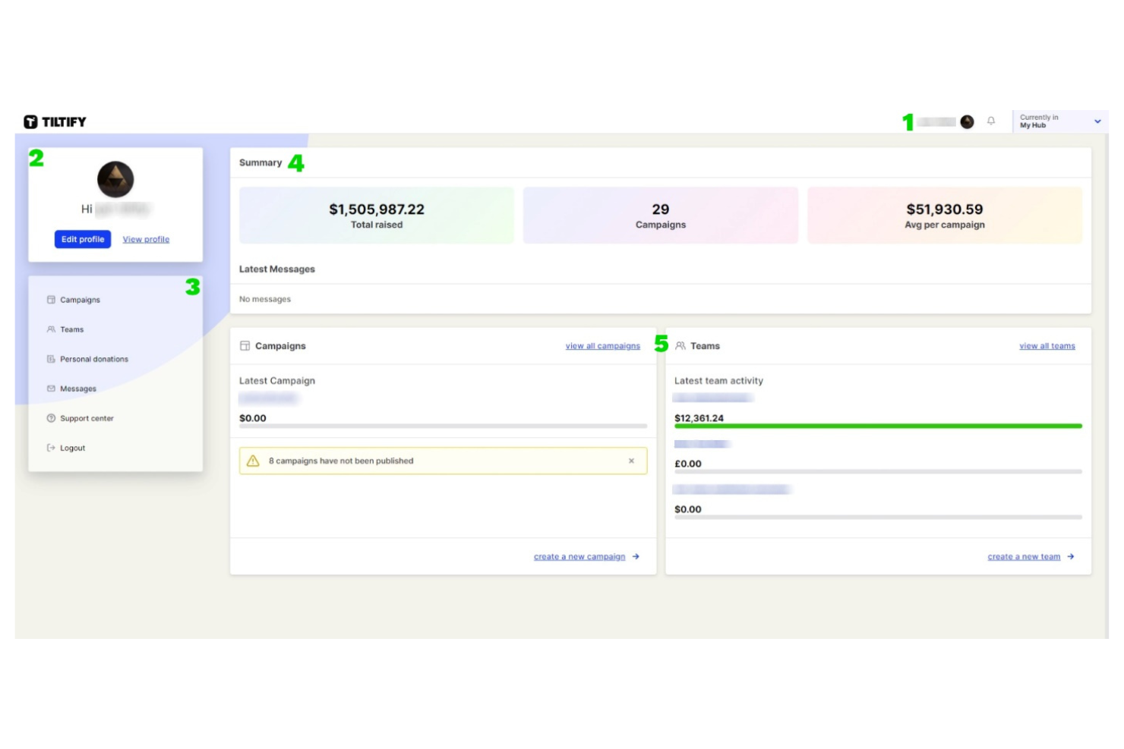This screenshot has height=749, width=1124.
Task: Open Logout from the sidebar menu
Action: (x=72, y=448)
